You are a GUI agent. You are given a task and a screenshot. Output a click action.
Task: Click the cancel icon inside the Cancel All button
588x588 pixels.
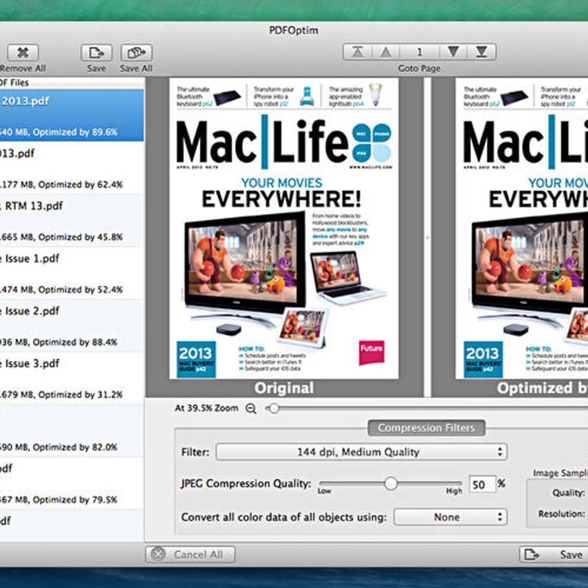[159, 554]
